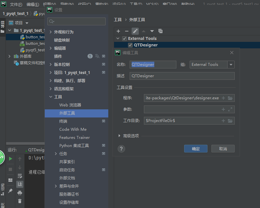
Task: Click the stop square icon in run panel
Action: tap(10, 169)
